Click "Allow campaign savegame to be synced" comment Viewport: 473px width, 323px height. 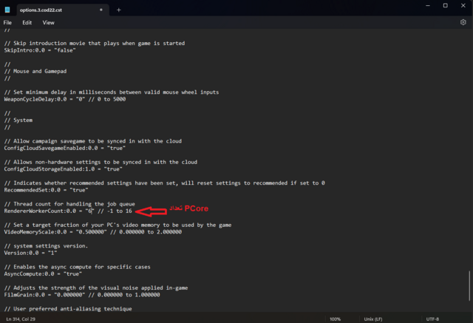[x=93, y=141]
